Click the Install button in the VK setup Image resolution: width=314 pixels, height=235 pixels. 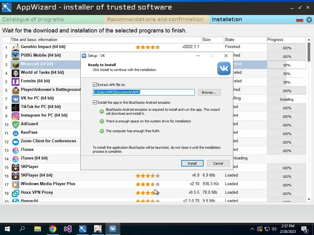click(192, 163)
